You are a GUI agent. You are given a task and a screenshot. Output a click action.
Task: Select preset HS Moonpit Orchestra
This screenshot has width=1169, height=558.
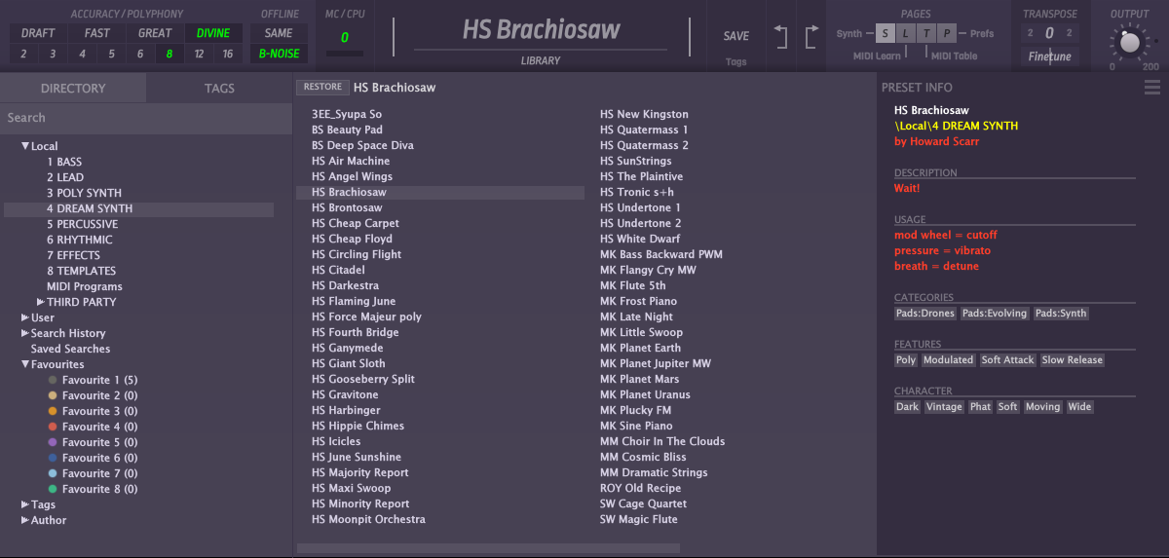(368, 519)
